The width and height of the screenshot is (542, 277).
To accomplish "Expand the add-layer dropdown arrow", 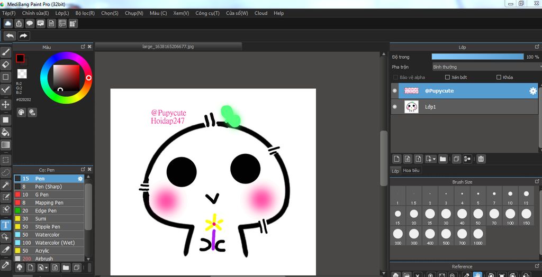I will tap(434, 159).
